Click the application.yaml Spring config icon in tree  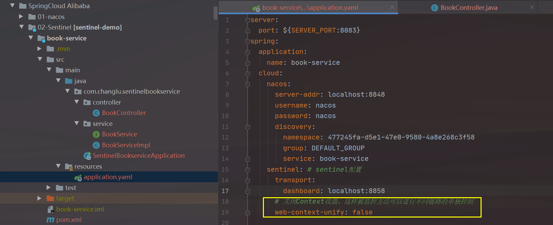[x=78, y=177]
